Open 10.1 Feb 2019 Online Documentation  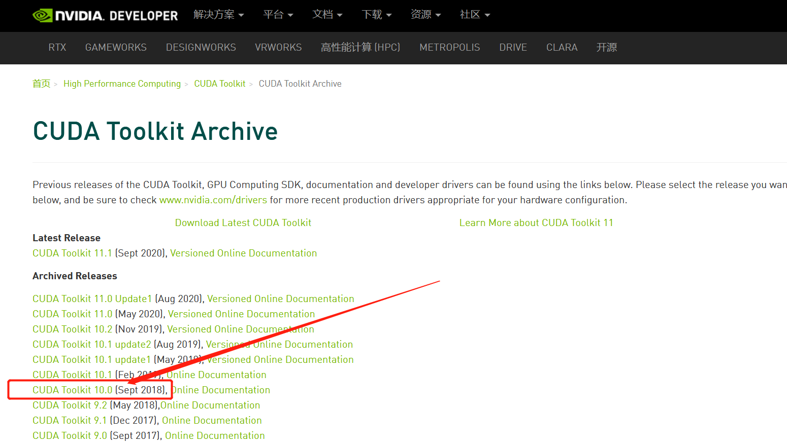click(216, 375)
